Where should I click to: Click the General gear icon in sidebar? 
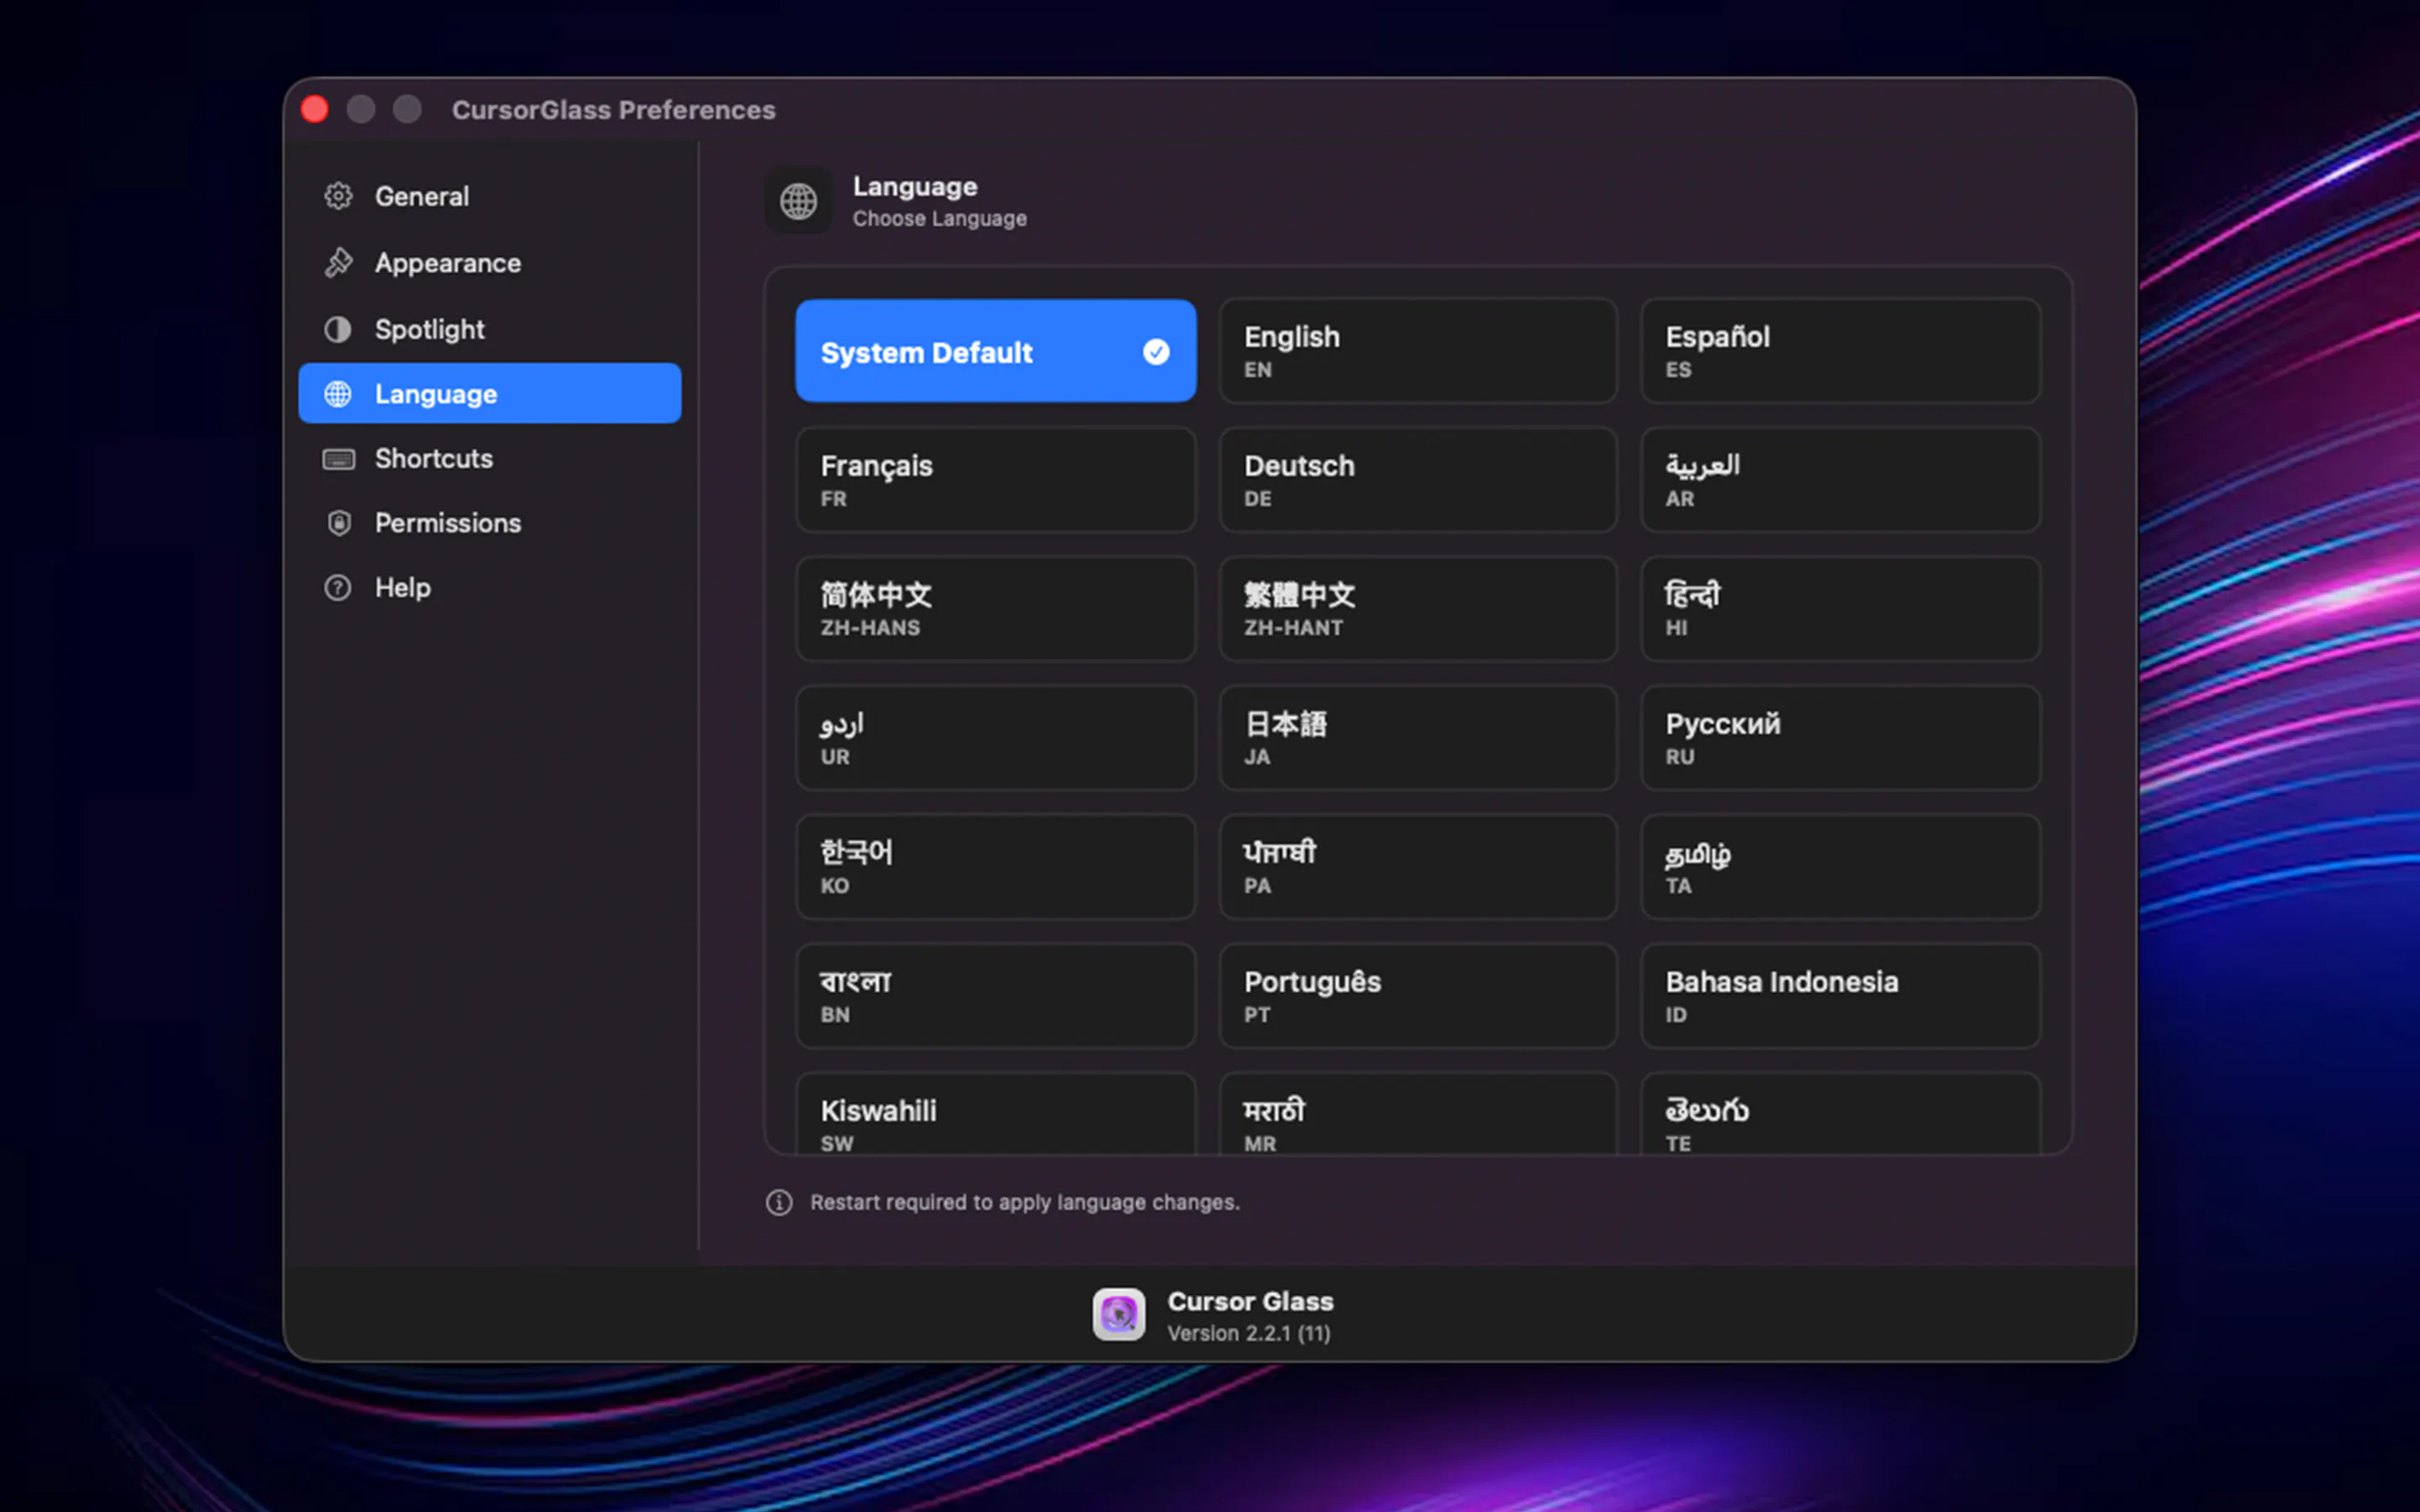338,196
